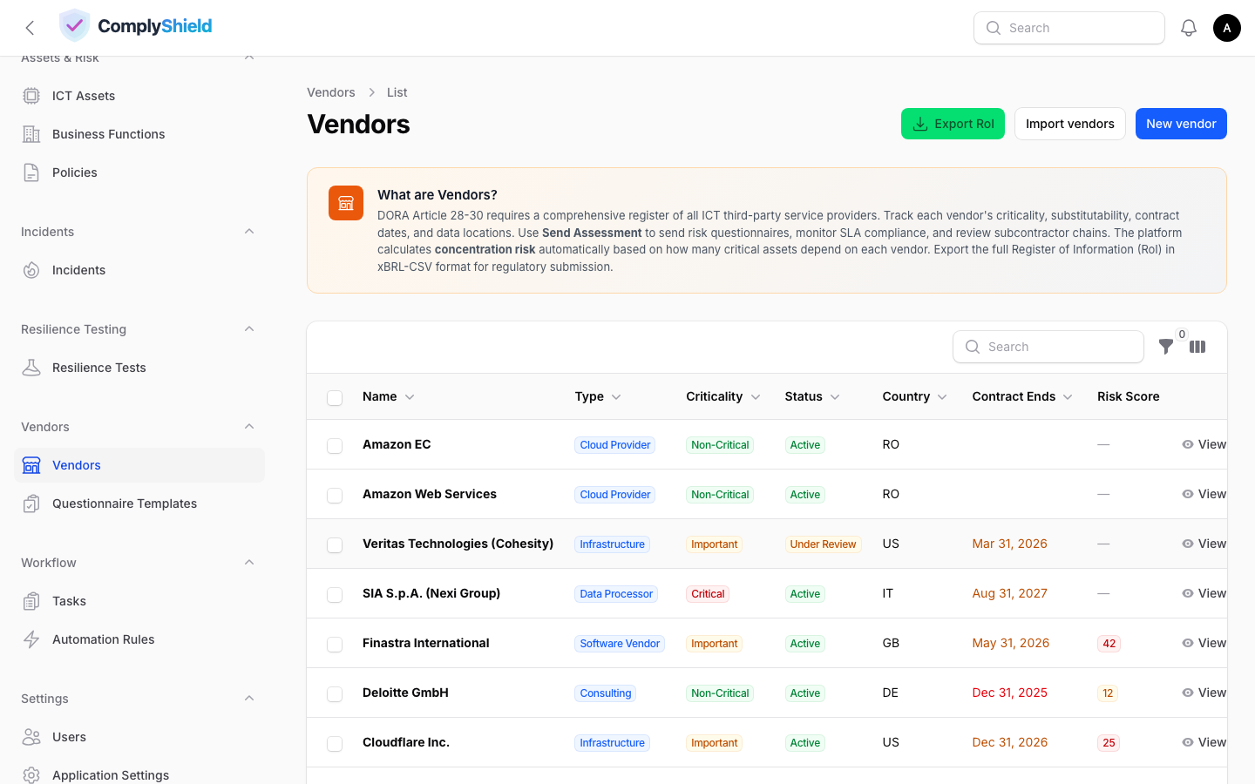Click the ICT Assets chip icon

[31, 96]
